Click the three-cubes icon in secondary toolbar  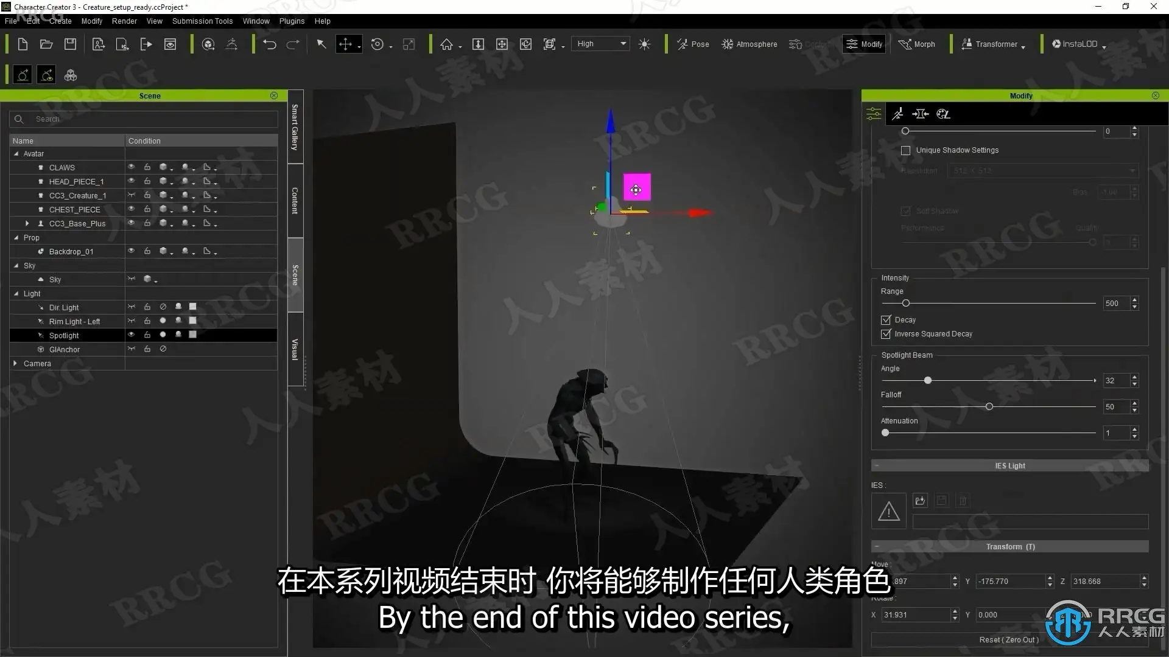click(x=71, y=75)
